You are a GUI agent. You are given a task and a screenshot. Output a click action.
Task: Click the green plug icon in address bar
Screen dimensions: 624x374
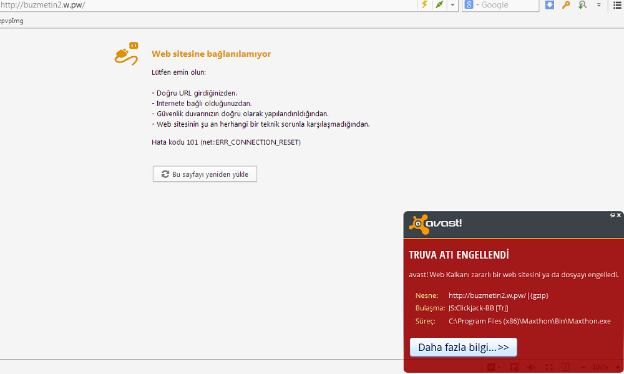click(439, 5)
